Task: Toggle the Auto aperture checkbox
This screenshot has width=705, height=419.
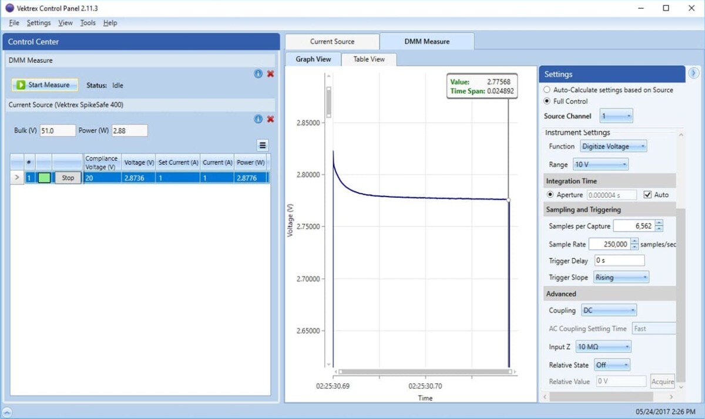Action: pyautogui.click(x=648, y=195)
